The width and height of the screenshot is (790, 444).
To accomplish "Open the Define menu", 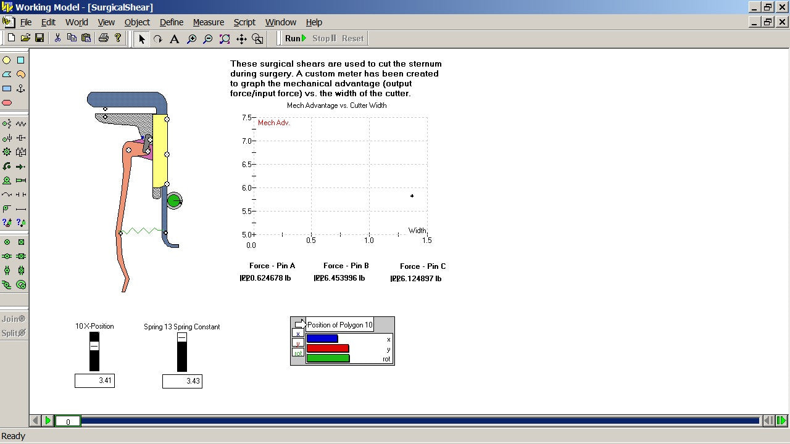I will tap(171, 22).
